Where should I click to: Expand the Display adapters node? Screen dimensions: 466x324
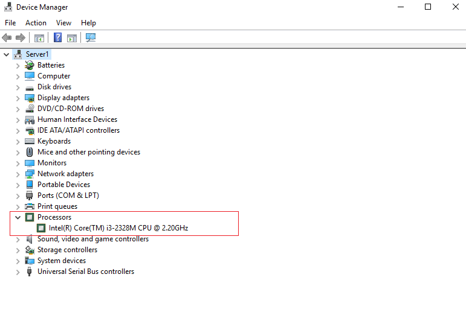(18, 98)
